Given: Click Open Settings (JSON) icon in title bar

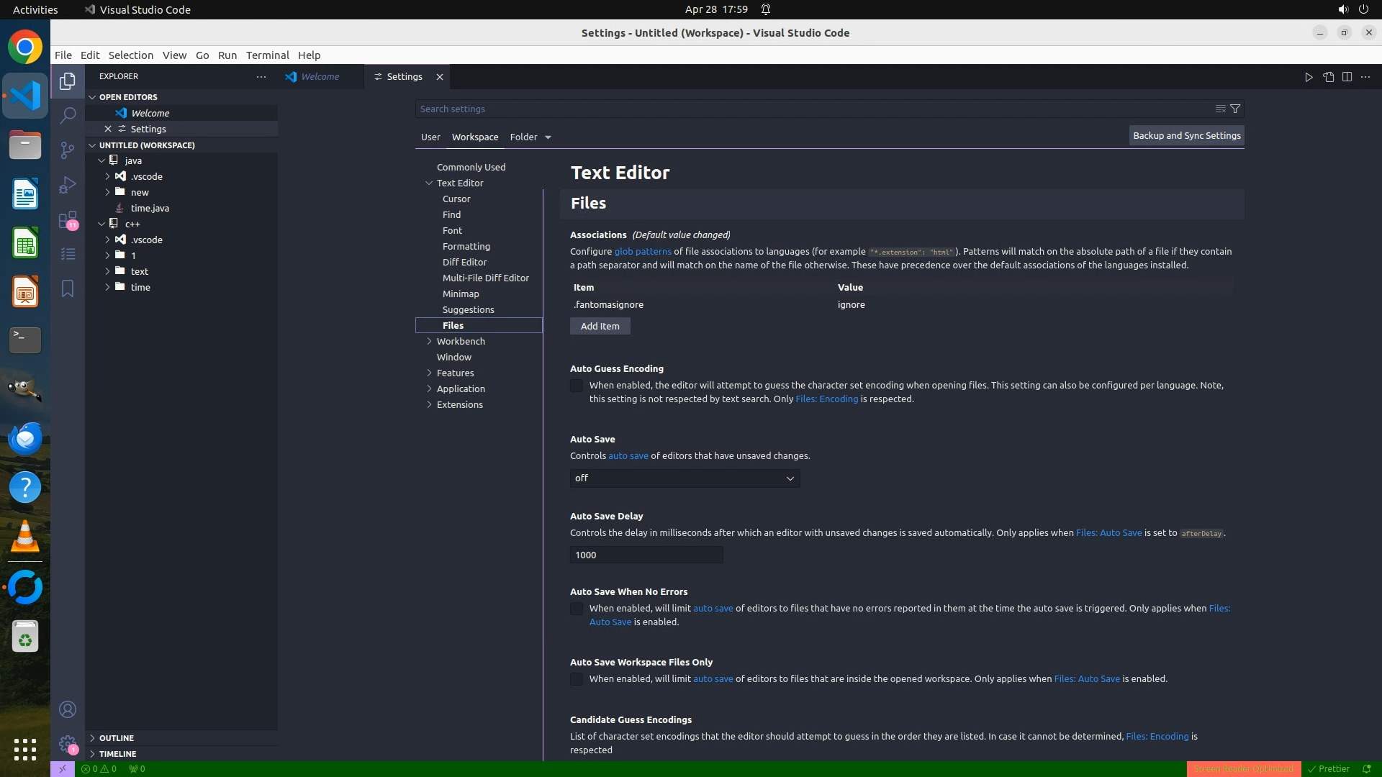Looking at the screenshot, I should click(1328, 77).
